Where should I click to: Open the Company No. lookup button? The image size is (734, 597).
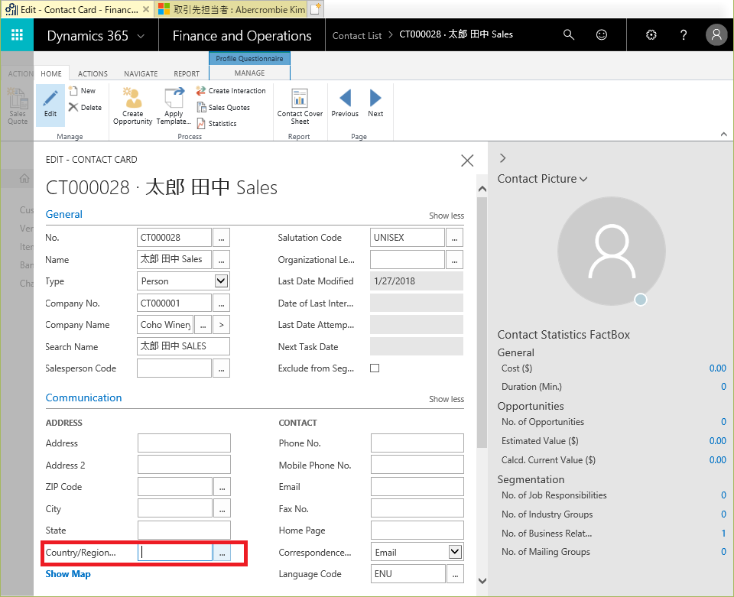click(x=222, y=303)
